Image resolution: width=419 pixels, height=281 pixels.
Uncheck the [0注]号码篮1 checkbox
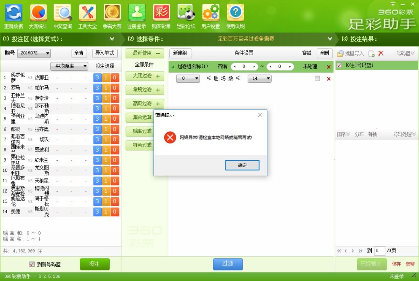point(339,65)
